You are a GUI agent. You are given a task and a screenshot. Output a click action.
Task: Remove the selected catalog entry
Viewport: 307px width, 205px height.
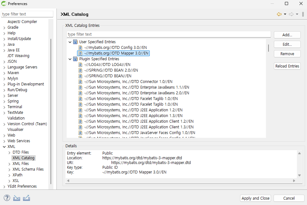click(x=287, y=54)
